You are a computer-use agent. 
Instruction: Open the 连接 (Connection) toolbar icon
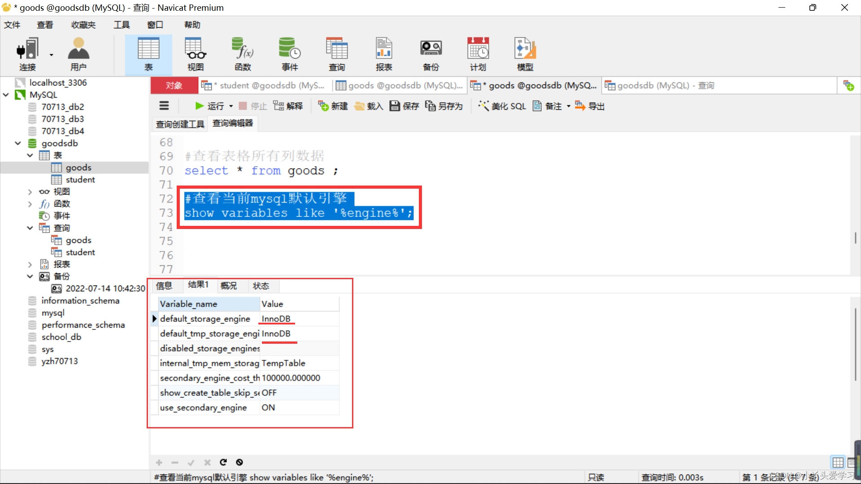pyautogui.click(x=27, y=54)
